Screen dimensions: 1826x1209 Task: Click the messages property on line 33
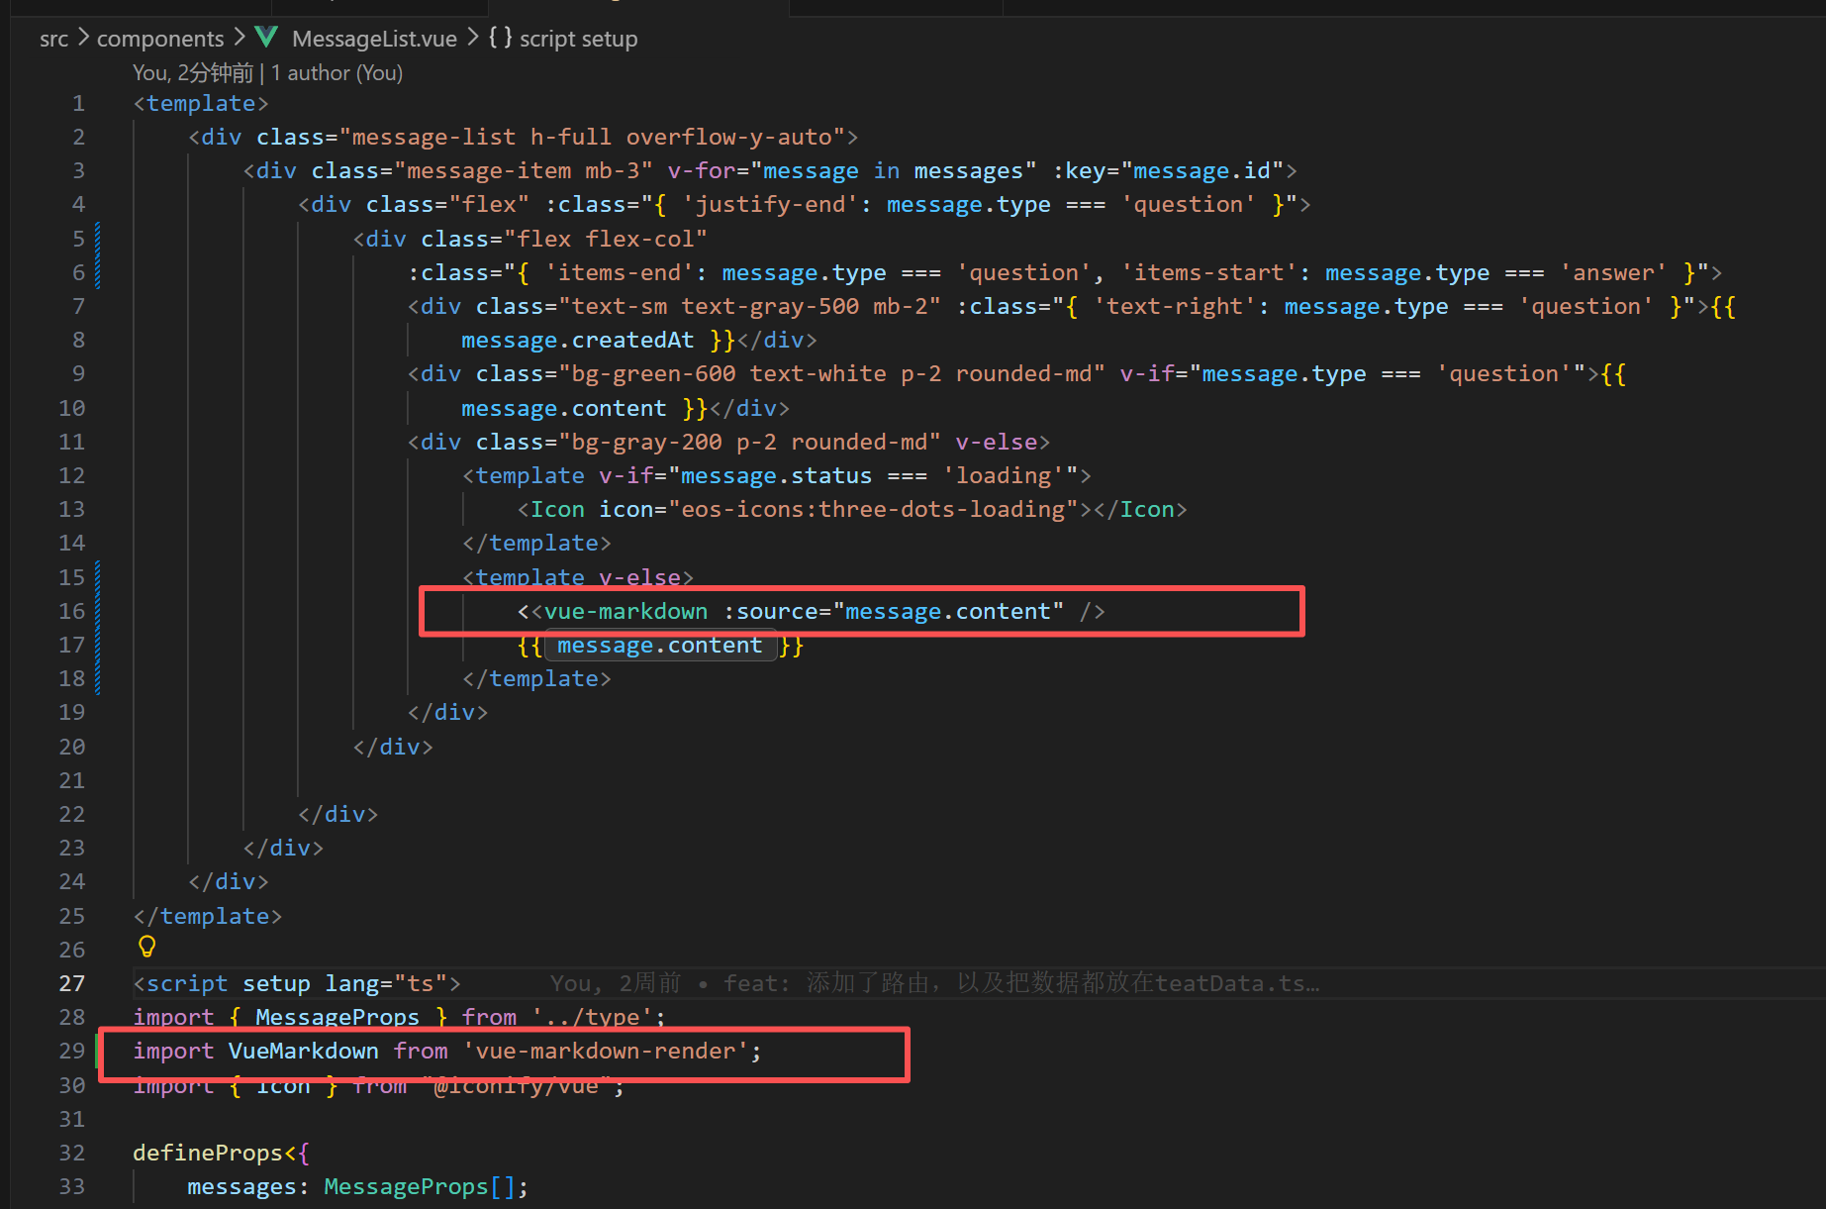[241, 1186]
